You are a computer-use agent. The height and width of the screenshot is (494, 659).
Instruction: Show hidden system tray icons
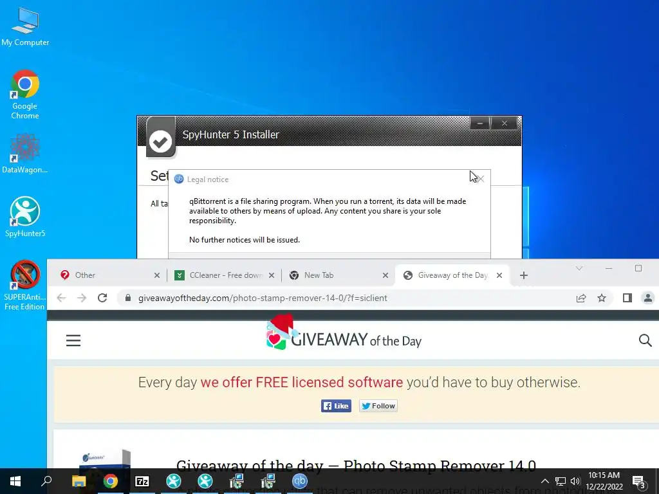[x=544, y=481]
